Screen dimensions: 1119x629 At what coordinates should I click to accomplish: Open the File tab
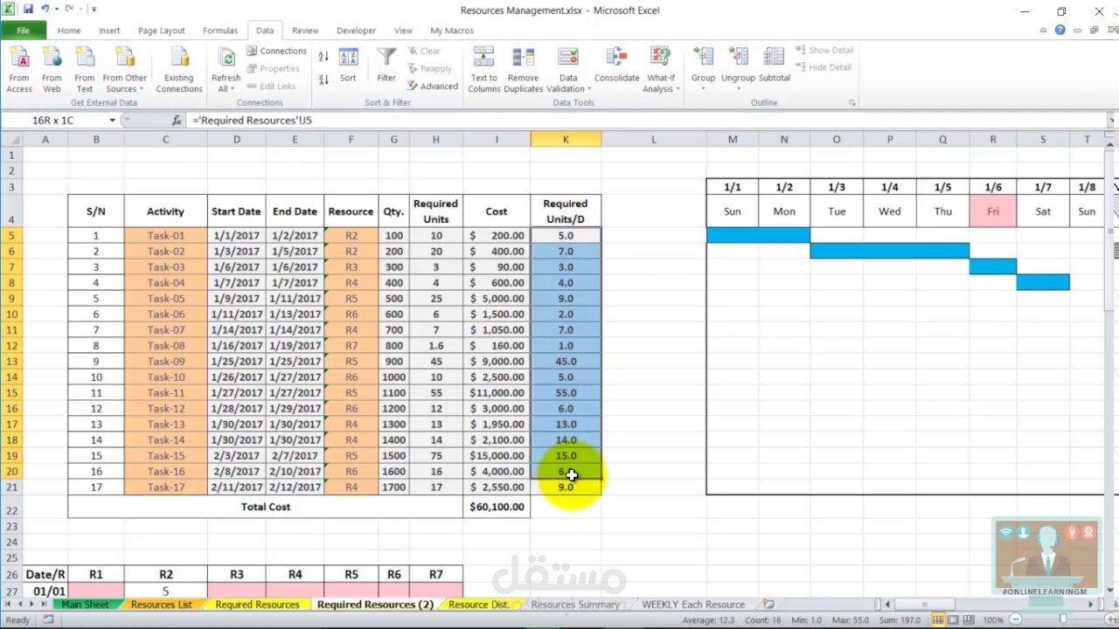pyautogui.click(x=24, y=31)
